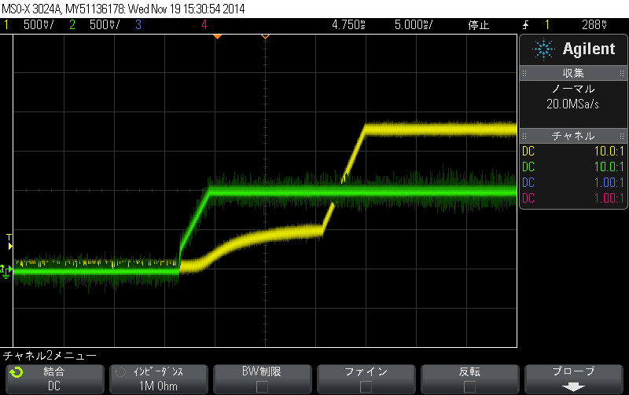Screen dimensions: 629x395
Task: Click the ノーマル acquisition mode text
Action: tap(573, 89)
